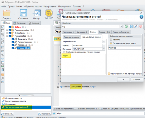
Task: Expand the Зебра Греви tree node
Action: (7, 33)
